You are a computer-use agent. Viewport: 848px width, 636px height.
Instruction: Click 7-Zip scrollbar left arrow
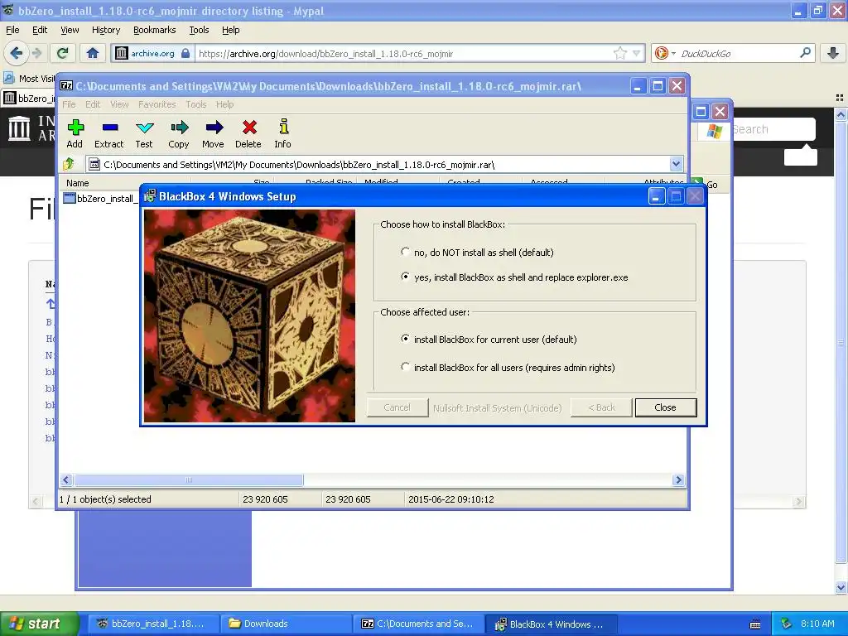[x=66, y=479]
